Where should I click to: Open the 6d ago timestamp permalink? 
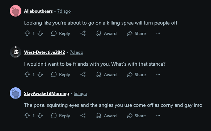click(x=80, y=93)
